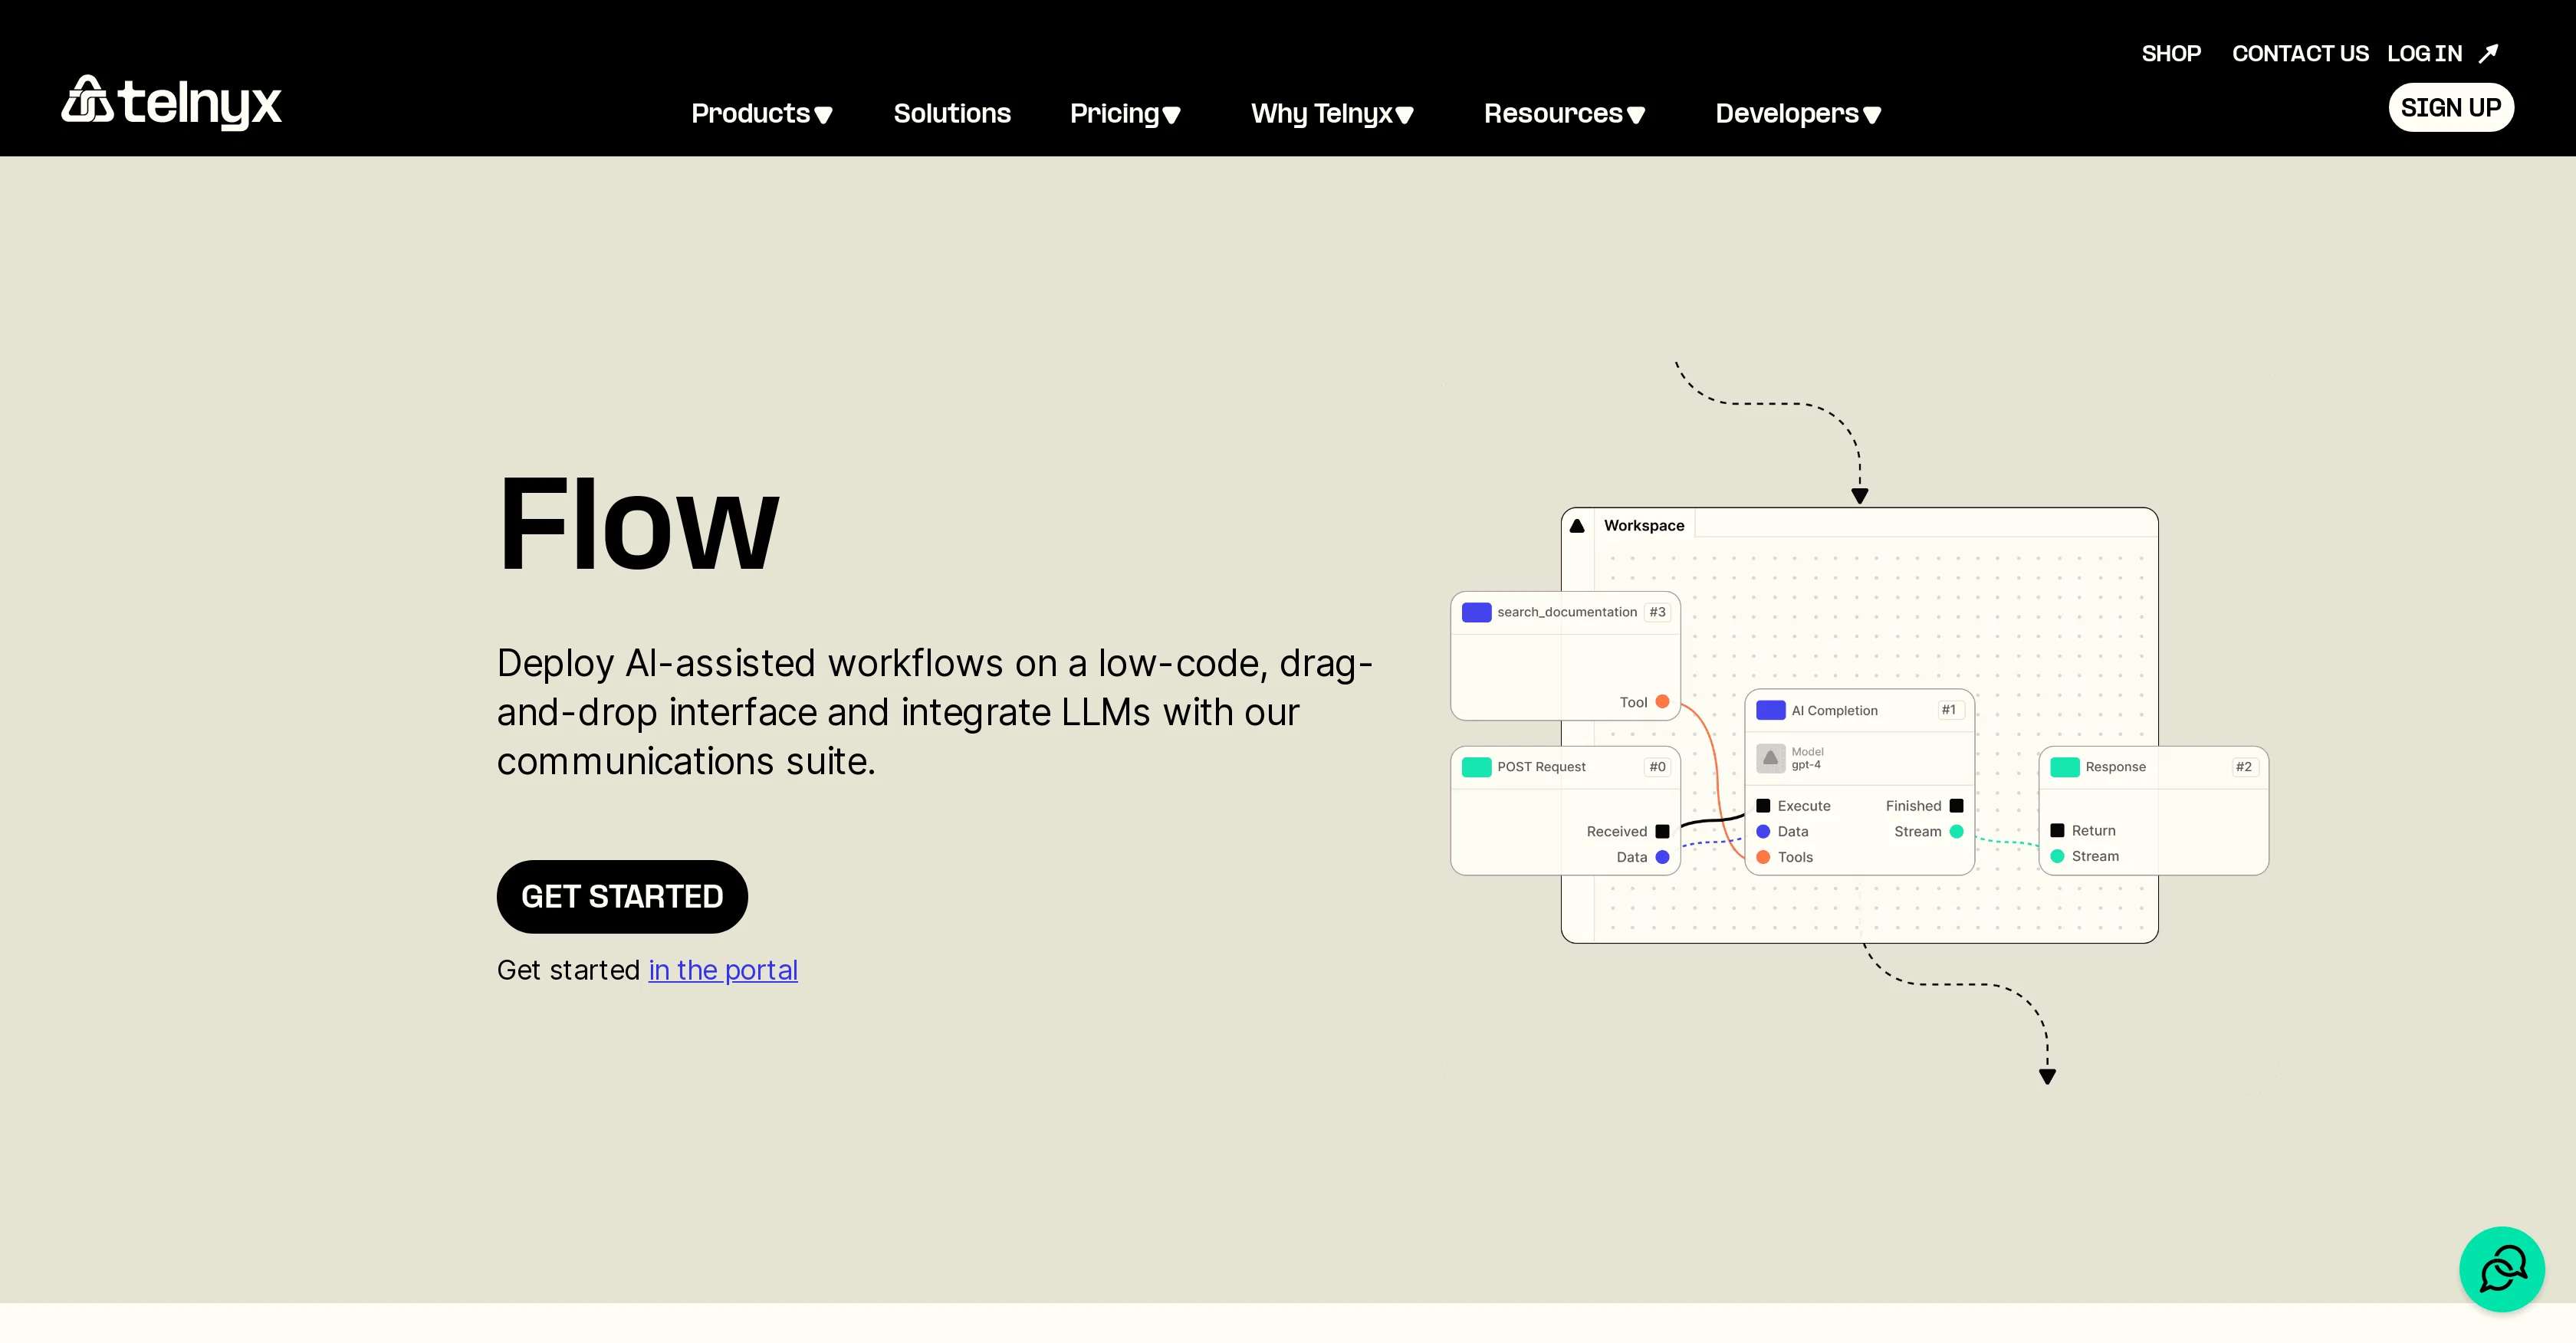Click the #0 badge on POST Request

(1657, 767)
